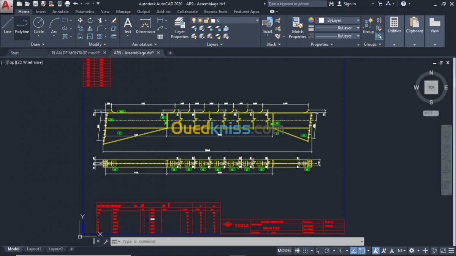Add a new drawing tab with plus

point(170,53)
